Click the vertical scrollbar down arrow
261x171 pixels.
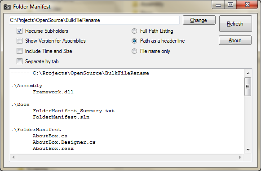pos(248,150)
